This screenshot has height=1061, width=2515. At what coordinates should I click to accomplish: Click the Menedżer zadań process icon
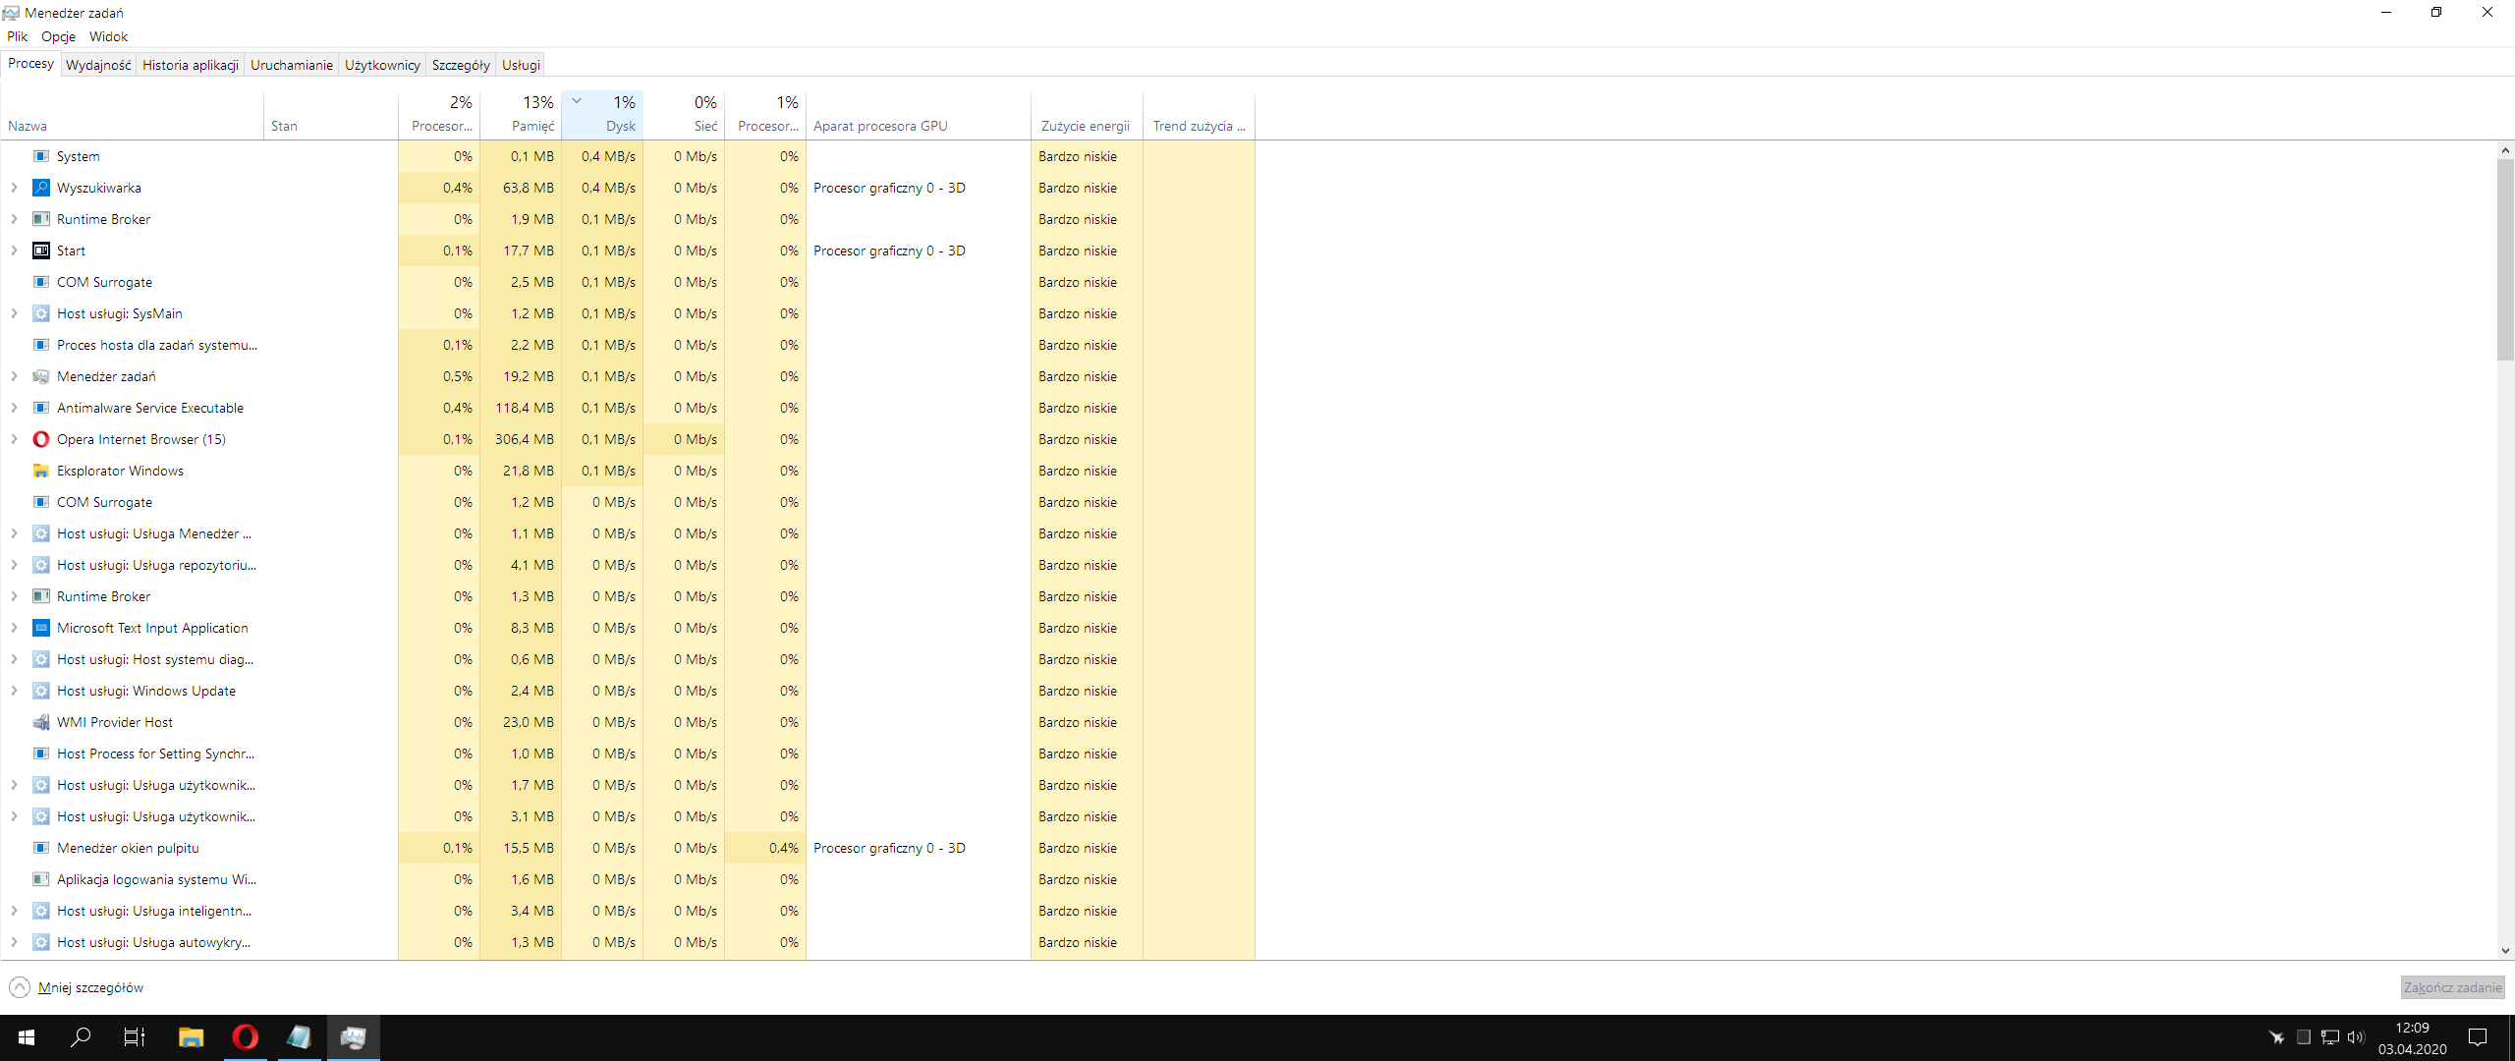coord(41,376)
